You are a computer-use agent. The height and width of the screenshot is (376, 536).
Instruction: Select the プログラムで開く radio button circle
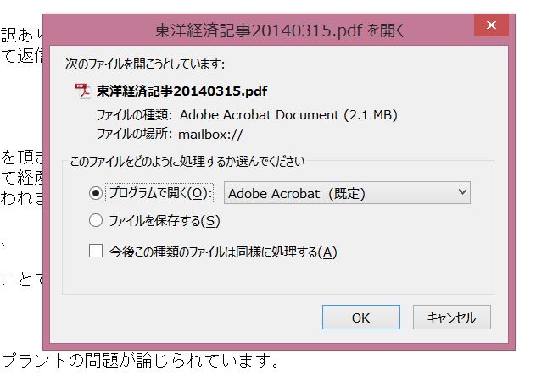tap(95, 193)
